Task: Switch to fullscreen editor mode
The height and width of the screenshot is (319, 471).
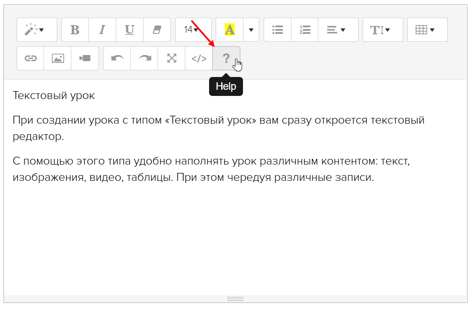Action: coord(172,59)
